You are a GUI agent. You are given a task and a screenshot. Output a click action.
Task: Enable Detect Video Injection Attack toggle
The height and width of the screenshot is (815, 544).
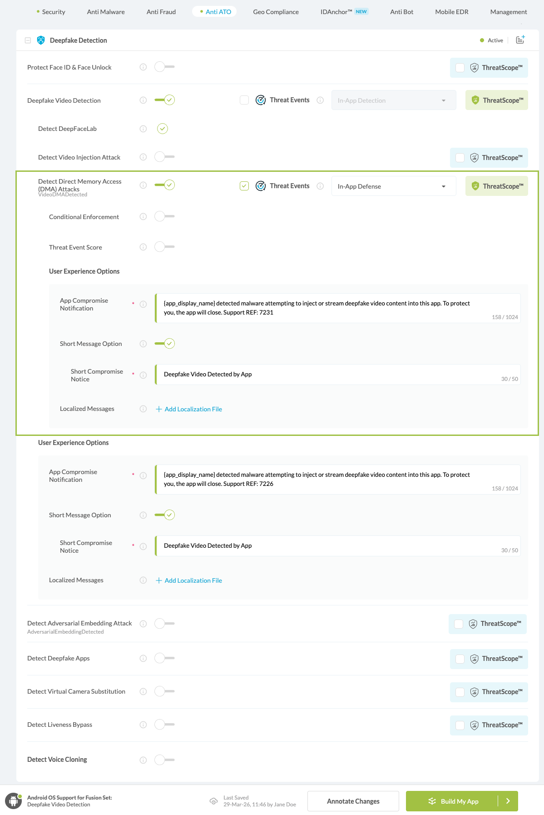[164, 157]
